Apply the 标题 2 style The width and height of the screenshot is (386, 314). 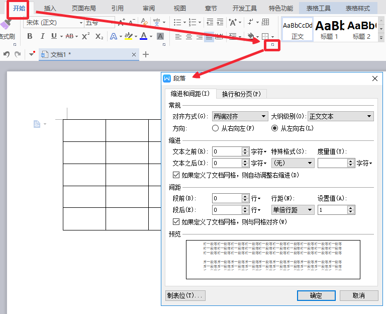[361, 29]
